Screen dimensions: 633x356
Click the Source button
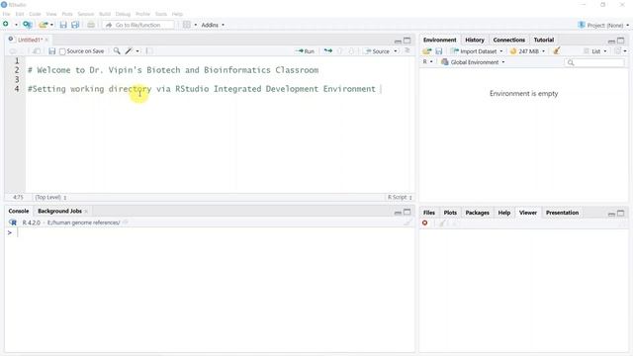click(x=378, y=51)
